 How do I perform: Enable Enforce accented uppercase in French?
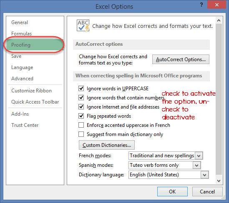click(81, 125)
